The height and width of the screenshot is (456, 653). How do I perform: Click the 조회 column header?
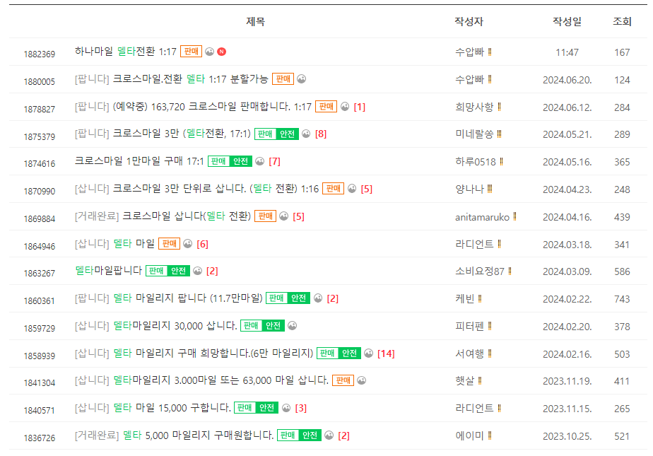coord(623,21)
